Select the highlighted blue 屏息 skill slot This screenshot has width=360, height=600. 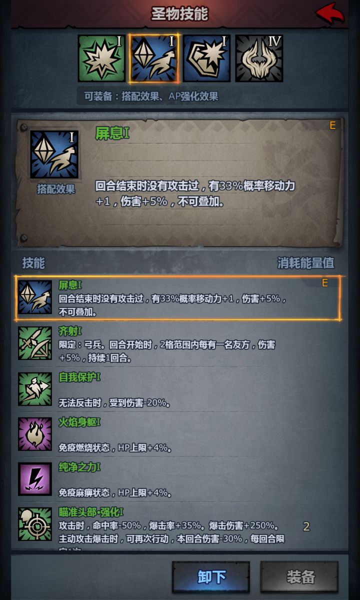[x=154, y=58]
